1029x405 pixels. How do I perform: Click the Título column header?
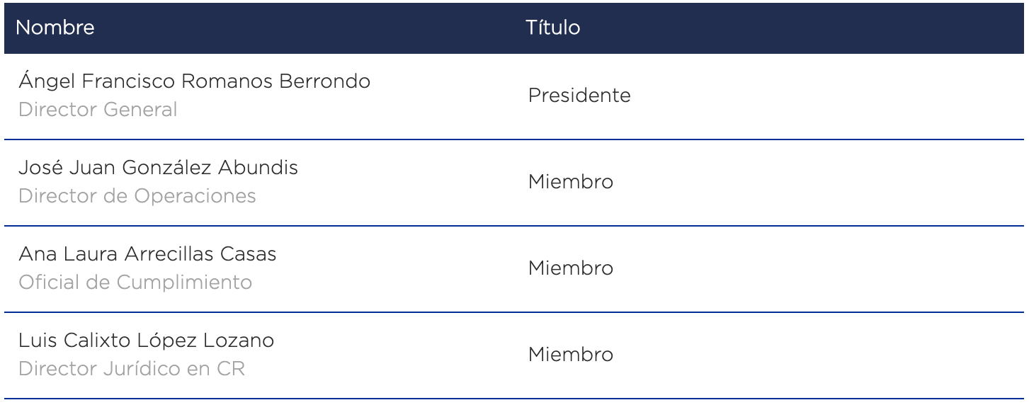[x=552, y=29]
